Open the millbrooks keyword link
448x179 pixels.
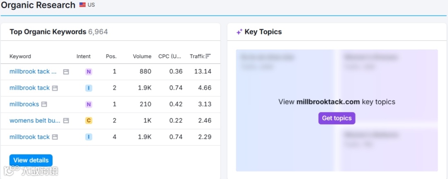click(x=24, y=104)
